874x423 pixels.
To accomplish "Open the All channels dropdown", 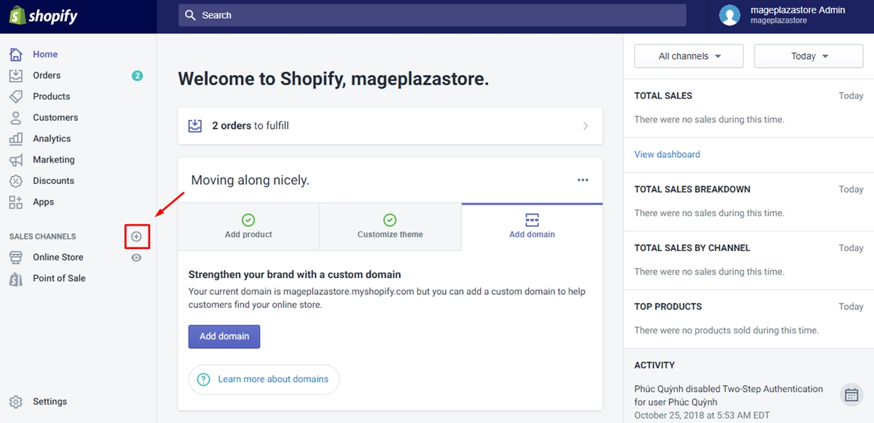I will click(x=689, y=56).
